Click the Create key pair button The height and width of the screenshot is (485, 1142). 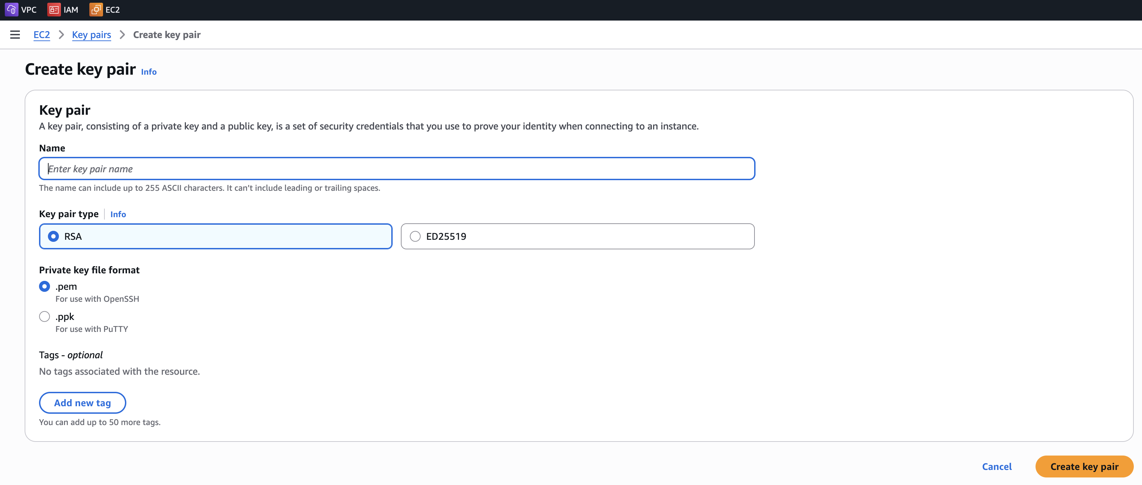pos(1084,467)
